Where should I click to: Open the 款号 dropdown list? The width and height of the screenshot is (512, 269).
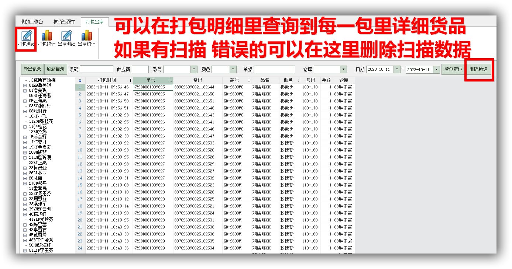194,69
